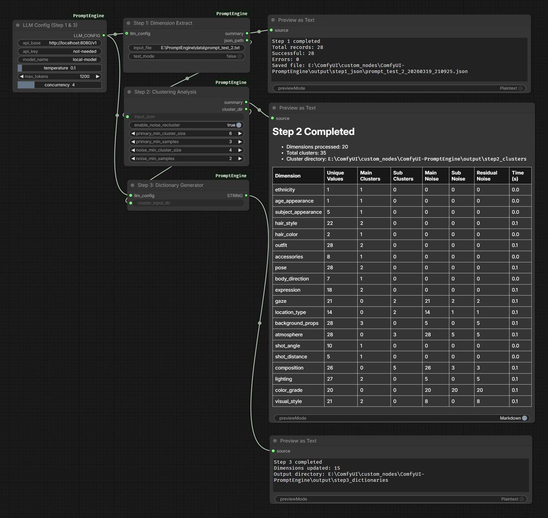The image size is (548, 518).
Task: Click llm_config input socket on Step 1 node
Action: (x=126, y=33)
